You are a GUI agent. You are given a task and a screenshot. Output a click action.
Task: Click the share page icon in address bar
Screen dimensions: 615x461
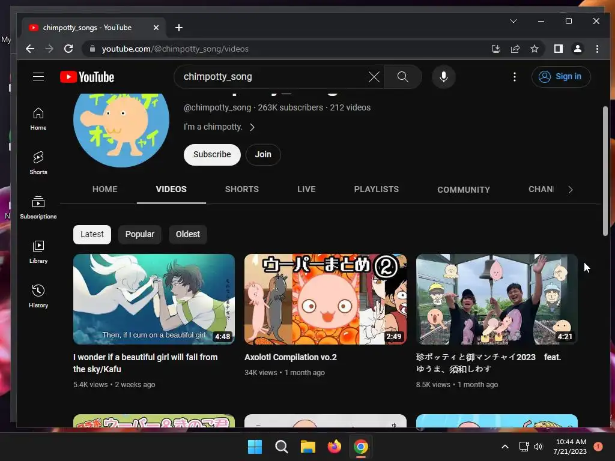click(515, 49)
